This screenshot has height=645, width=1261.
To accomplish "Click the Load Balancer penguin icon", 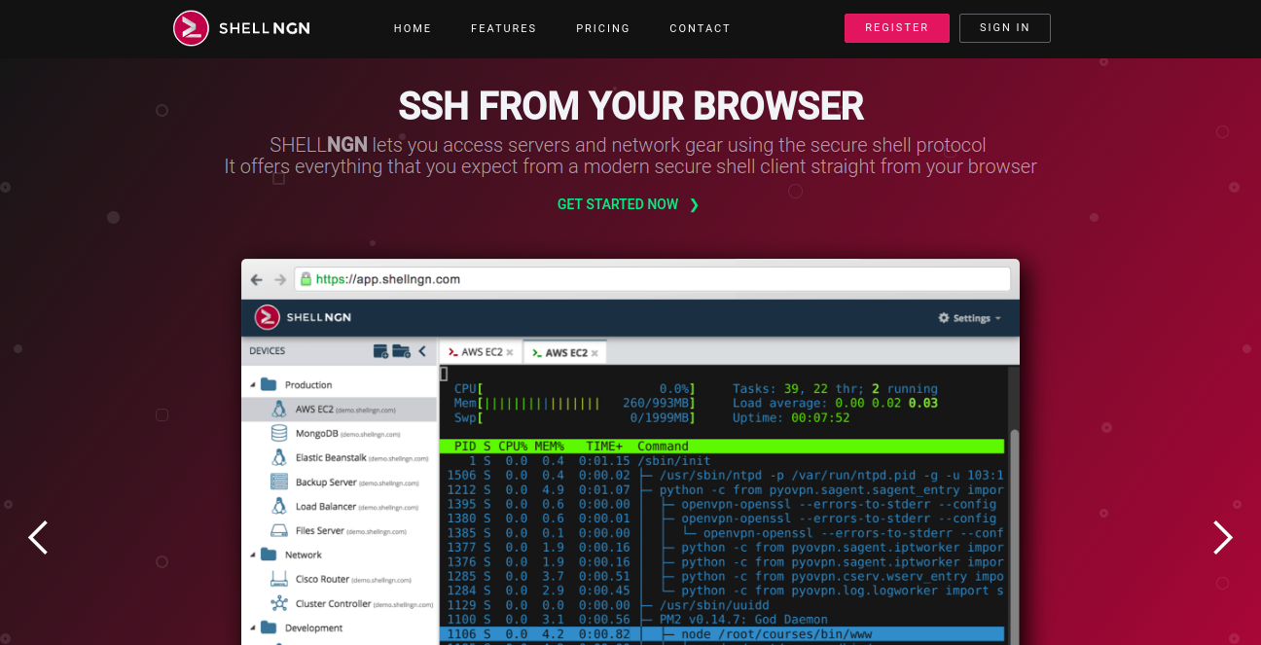I will coord(279,506).
